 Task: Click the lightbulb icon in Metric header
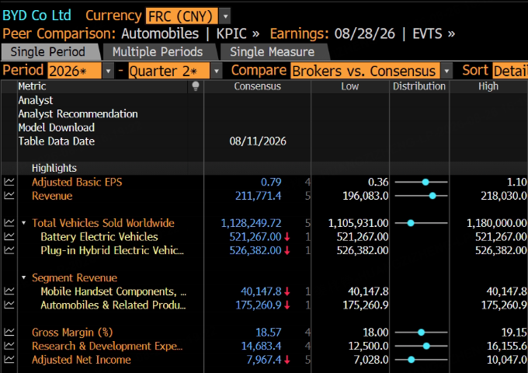[196, 86]
